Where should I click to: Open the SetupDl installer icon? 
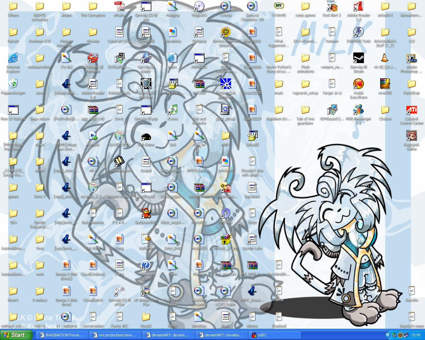pyautogui.click(x=252, y=136)
